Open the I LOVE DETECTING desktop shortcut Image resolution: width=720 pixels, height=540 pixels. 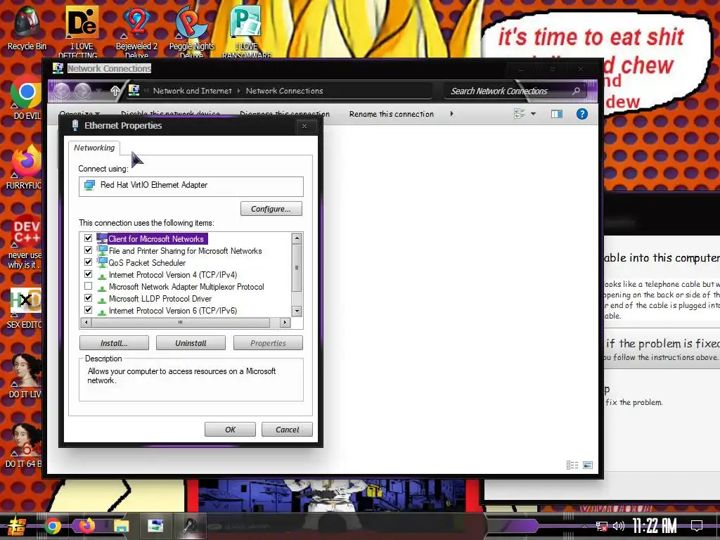82,31
